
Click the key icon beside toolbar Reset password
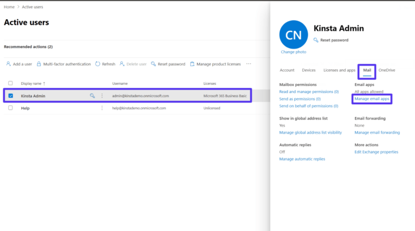[153, 64]
